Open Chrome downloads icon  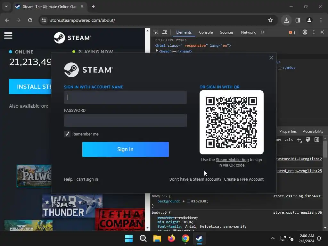tap(286, 20)
